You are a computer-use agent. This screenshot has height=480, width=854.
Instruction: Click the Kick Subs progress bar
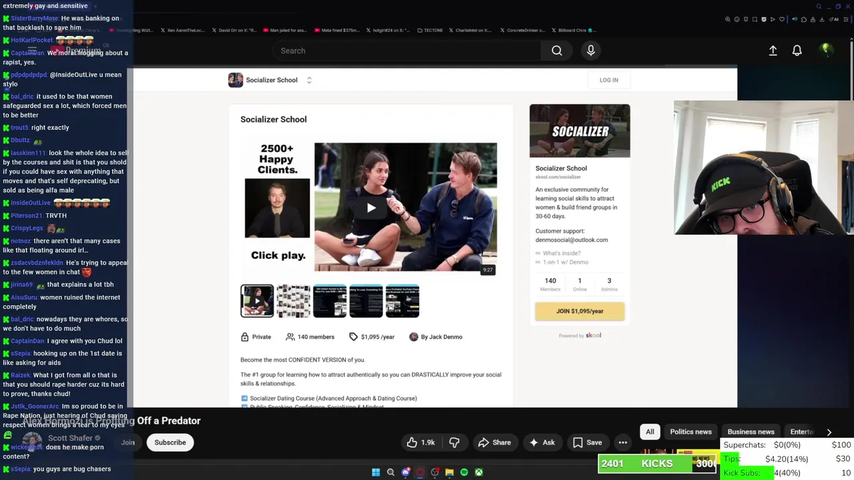pyautogui.click(x=786, y=473)
